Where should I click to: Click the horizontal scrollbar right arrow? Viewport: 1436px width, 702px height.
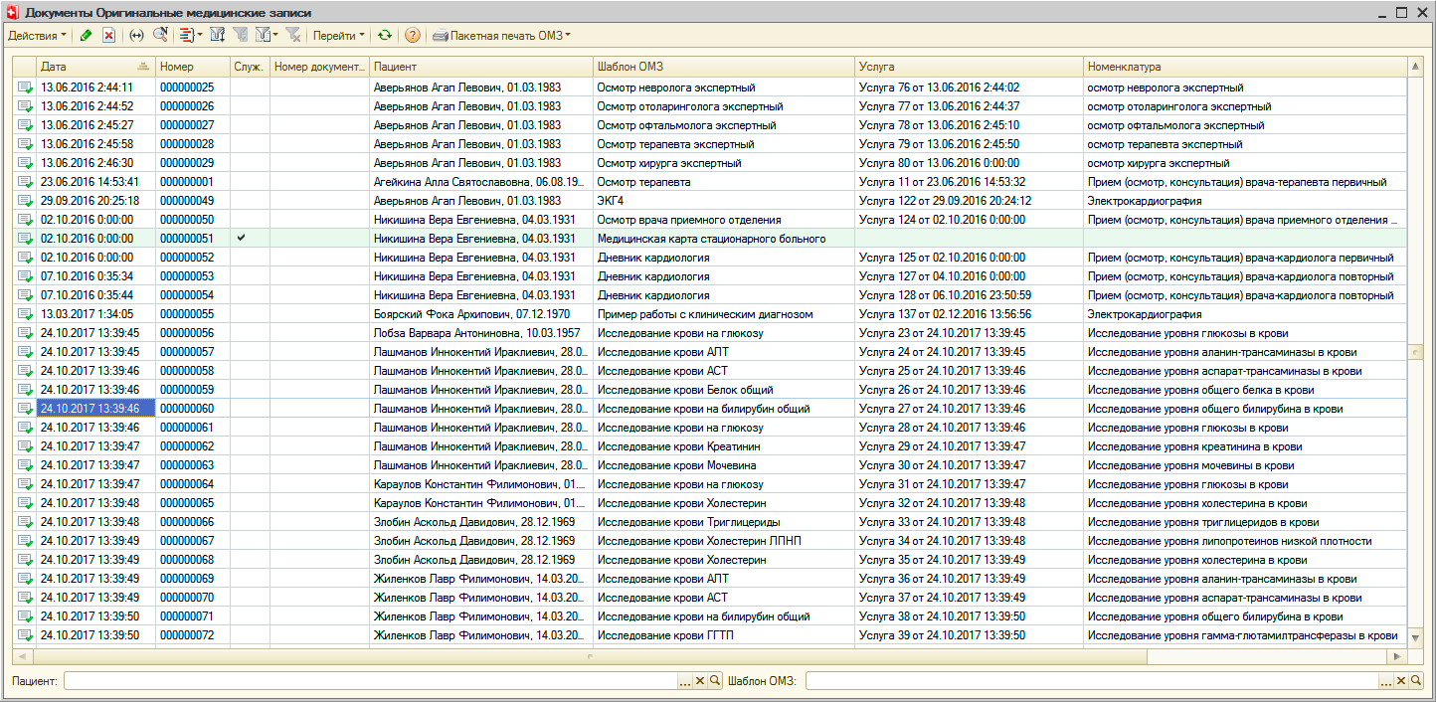(x=1400, y=657)
